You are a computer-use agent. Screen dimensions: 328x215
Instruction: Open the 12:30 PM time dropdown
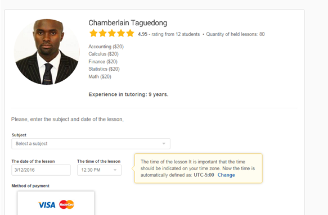tap(99, 170)
